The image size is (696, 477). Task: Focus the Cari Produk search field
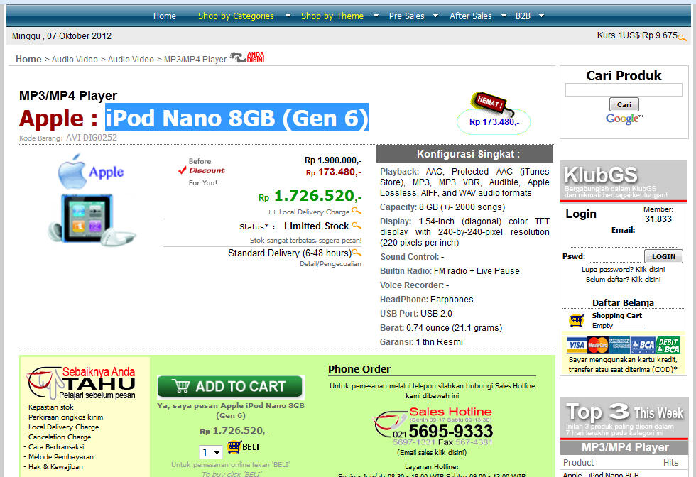pos(624,89)
